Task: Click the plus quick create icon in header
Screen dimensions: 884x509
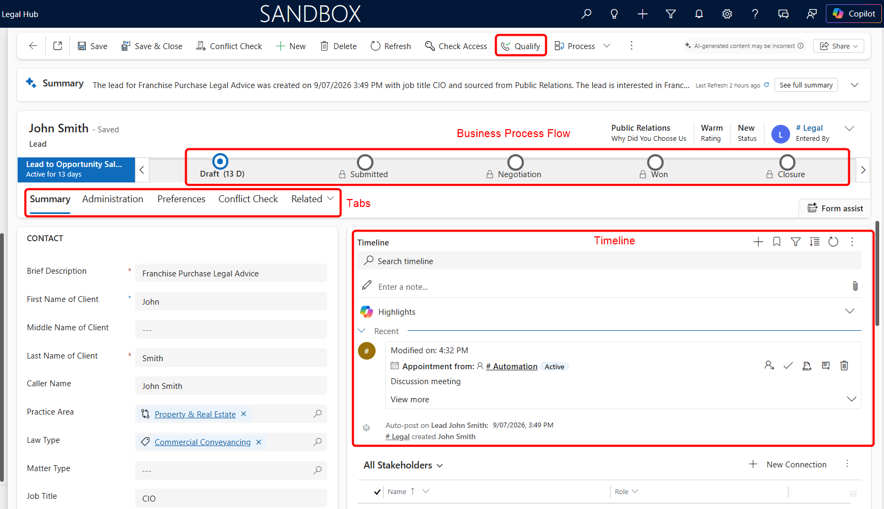Action: click(642, 14)
